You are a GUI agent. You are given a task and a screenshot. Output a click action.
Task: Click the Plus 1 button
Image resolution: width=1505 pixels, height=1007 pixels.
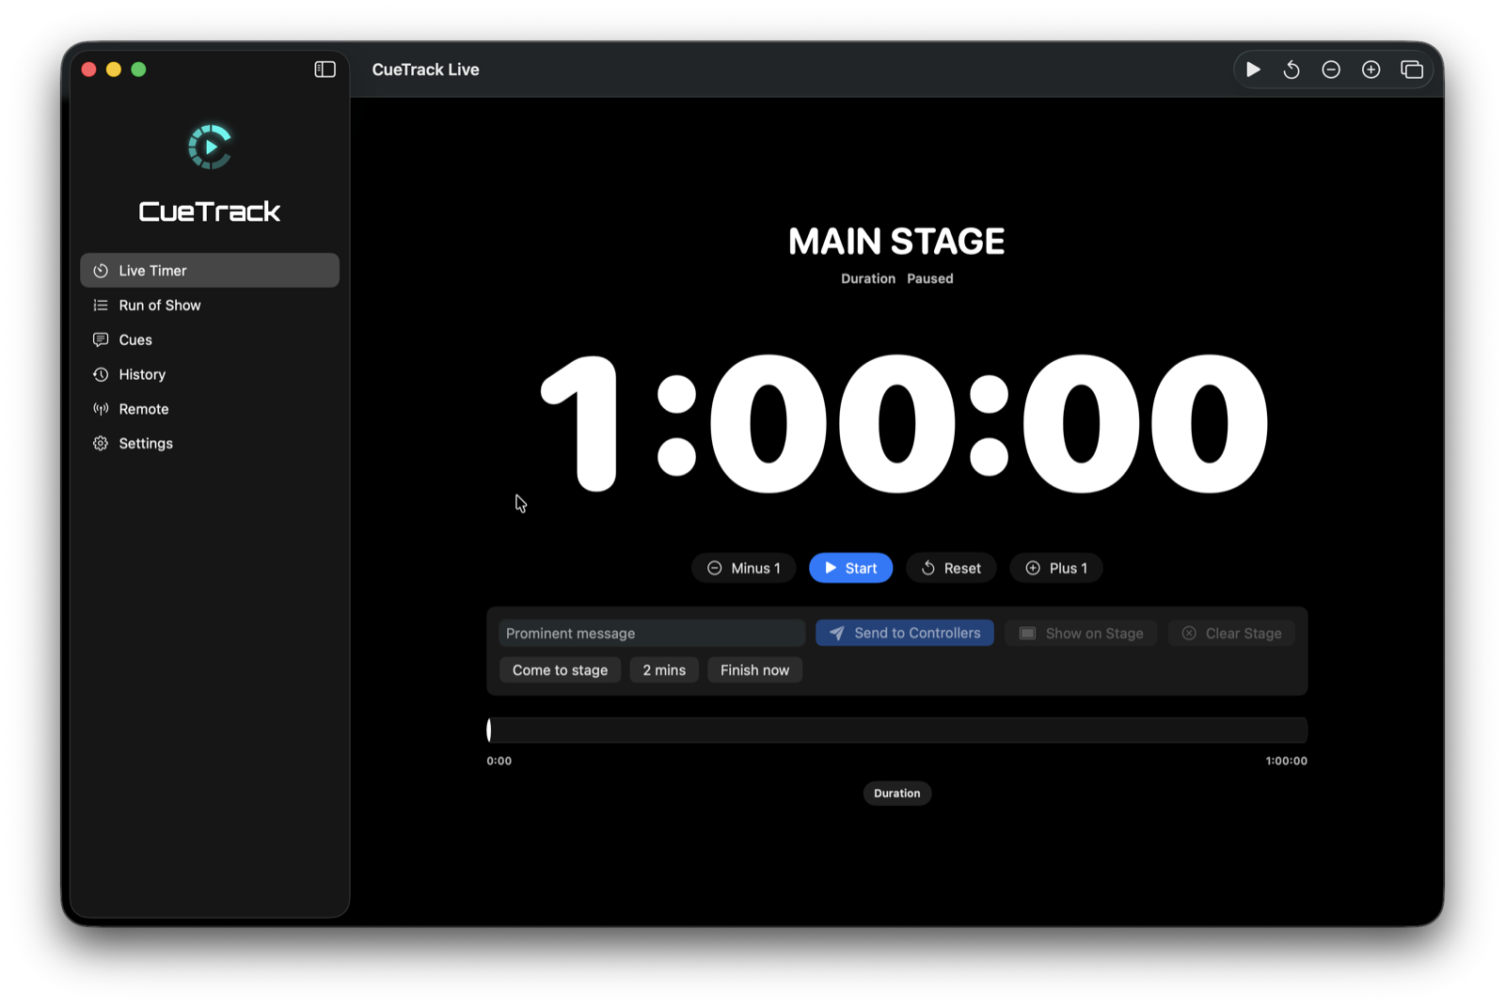tap(1056, 568)
